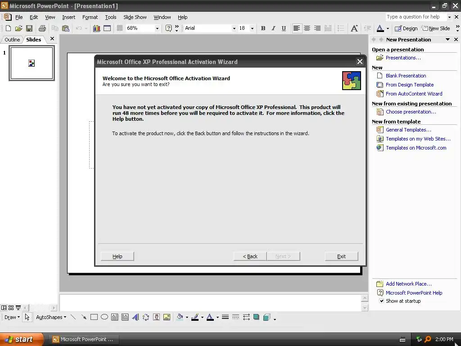The width and height of the screenshot is (461, 346).
Task: Uncheck Show at startup checkbox
Action: point(381,300)
